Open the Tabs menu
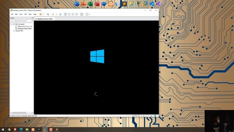The height and width of the screenshot is (132, 234). 30,14
